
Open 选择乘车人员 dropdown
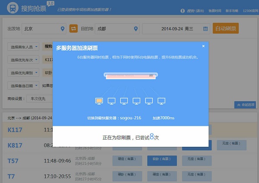(x=23, y=47)
